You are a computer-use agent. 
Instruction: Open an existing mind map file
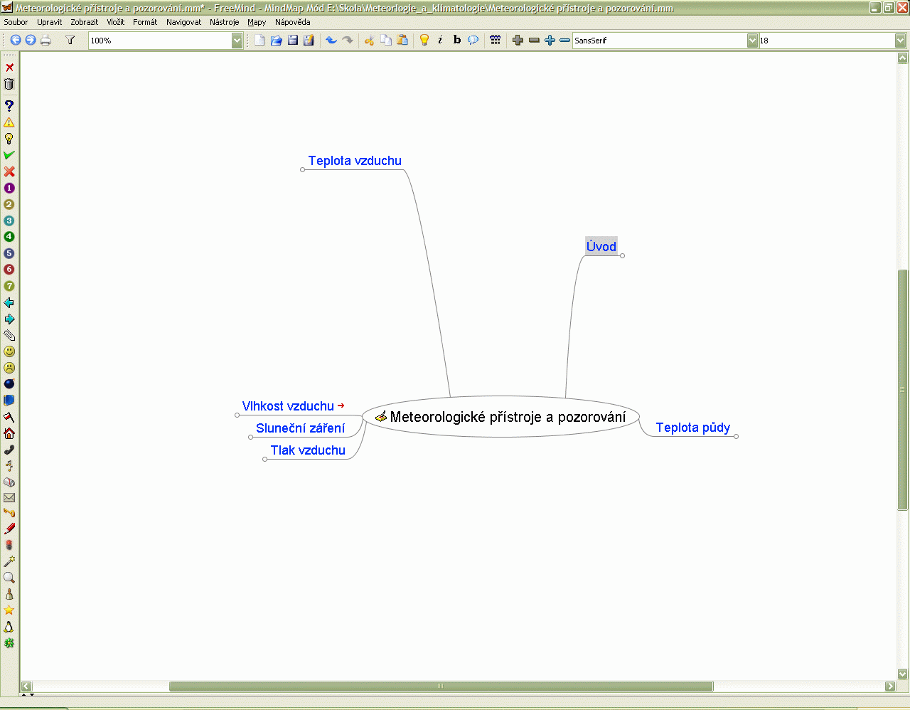277,41
